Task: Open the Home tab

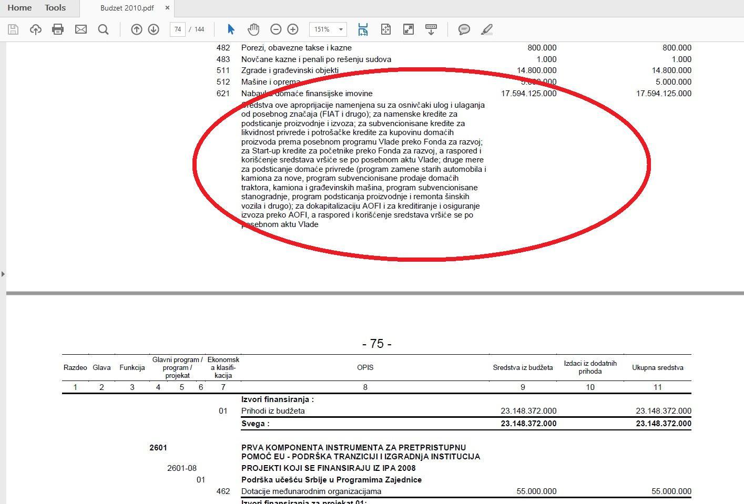Action: [x=19, y=8]
